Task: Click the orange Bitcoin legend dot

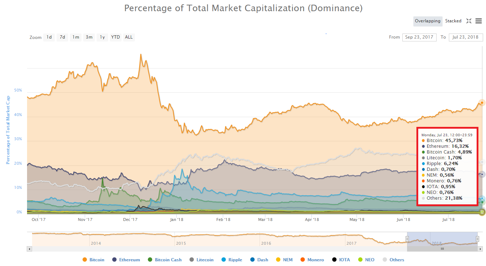Action: click(x=84, y=260)
